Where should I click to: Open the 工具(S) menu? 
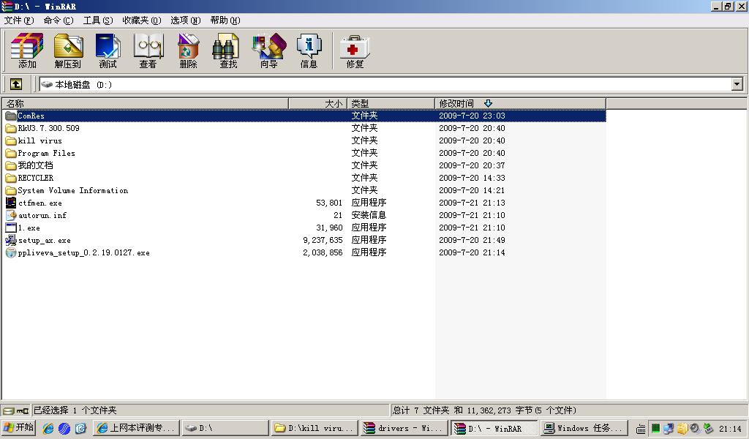click(x=98, y=20)
